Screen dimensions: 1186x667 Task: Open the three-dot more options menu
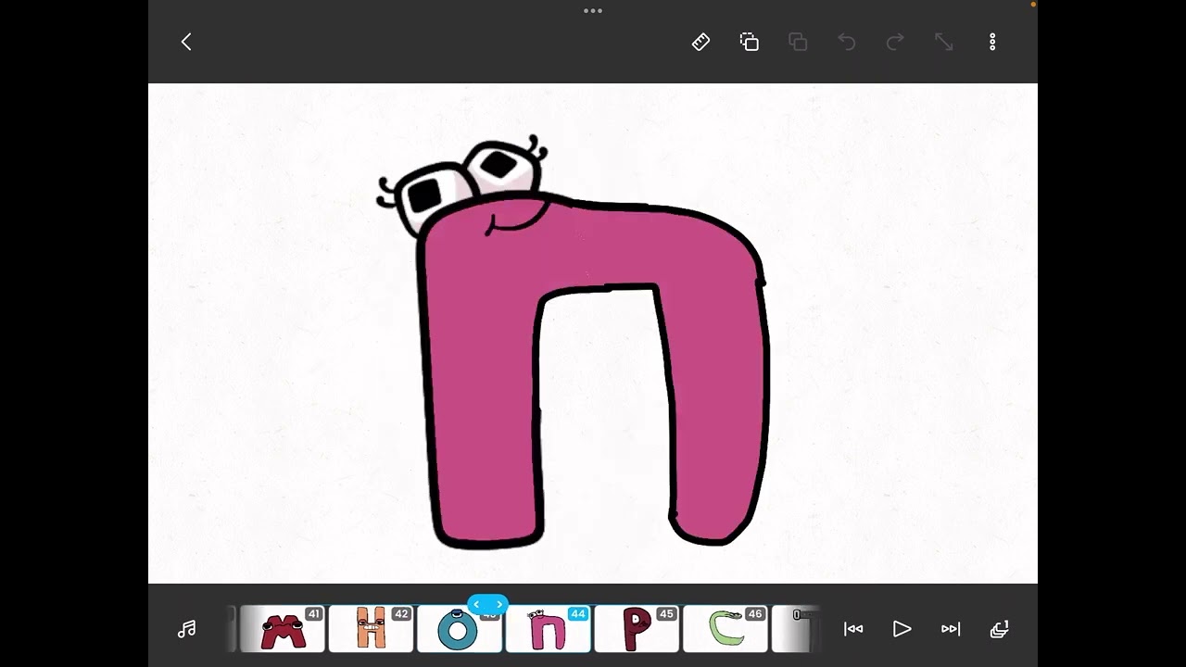[x=992, y=42]
